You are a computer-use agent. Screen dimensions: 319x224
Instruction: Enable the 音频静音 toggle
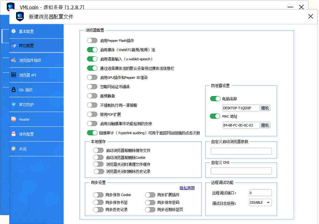pos(92,96)
